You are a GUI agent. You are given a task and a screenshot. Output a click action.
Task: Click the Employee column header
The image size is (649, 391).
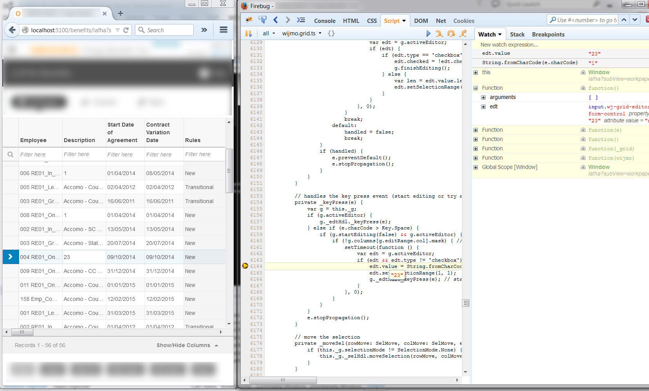coord(33,140)
